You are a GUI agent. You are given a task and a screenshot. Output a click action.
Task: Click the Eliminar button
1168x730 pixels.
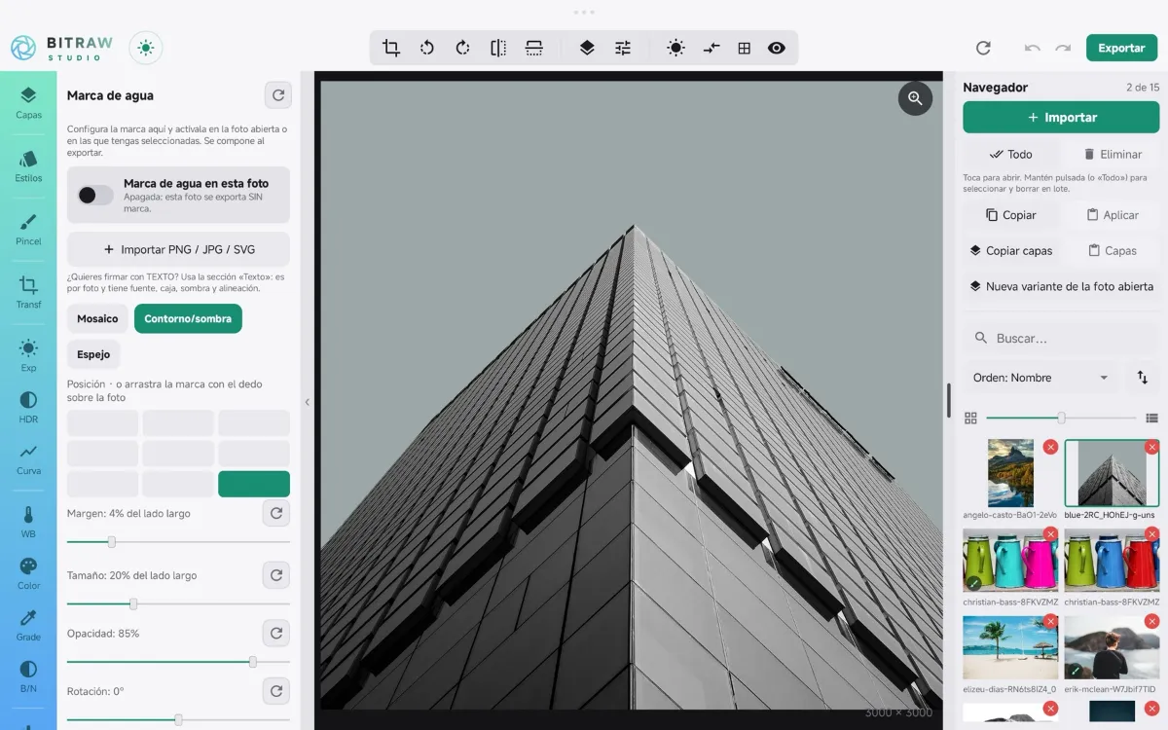pos(1112,154)
